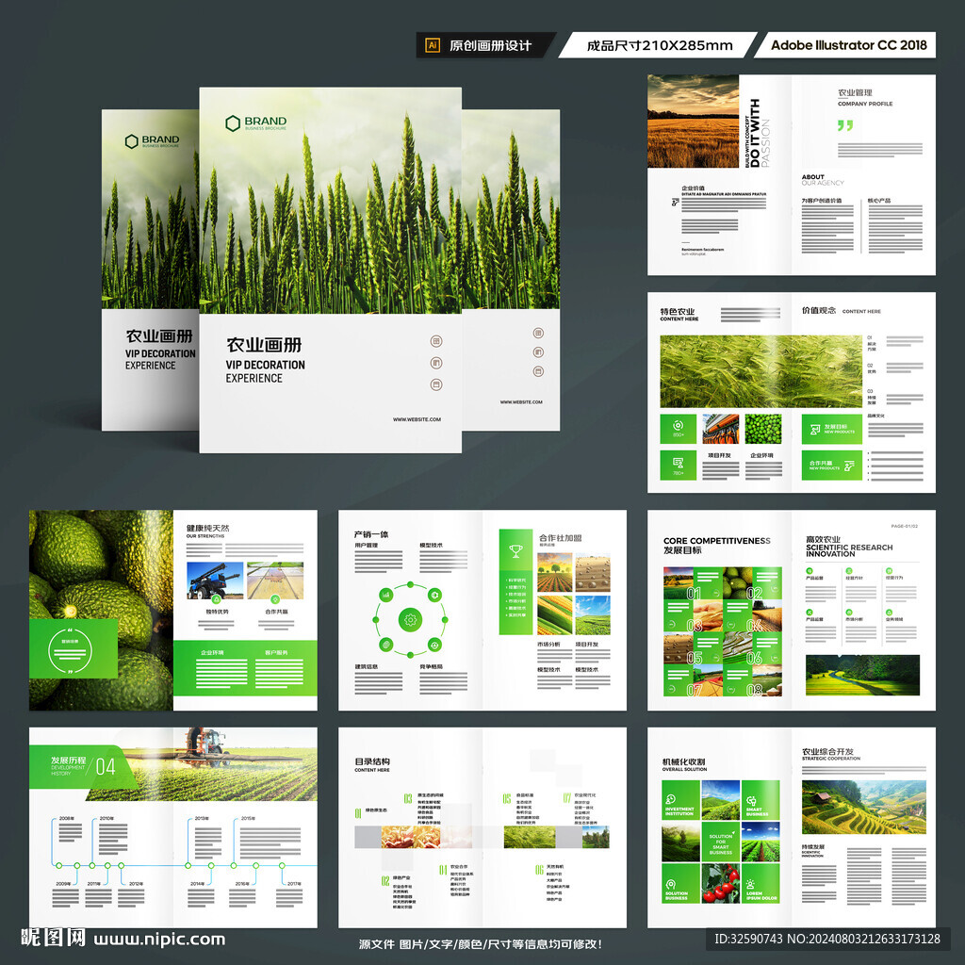This screenshot has height=965, width=965.
Task: Click the corn cobs photo
Action: (x=554, y=614)
